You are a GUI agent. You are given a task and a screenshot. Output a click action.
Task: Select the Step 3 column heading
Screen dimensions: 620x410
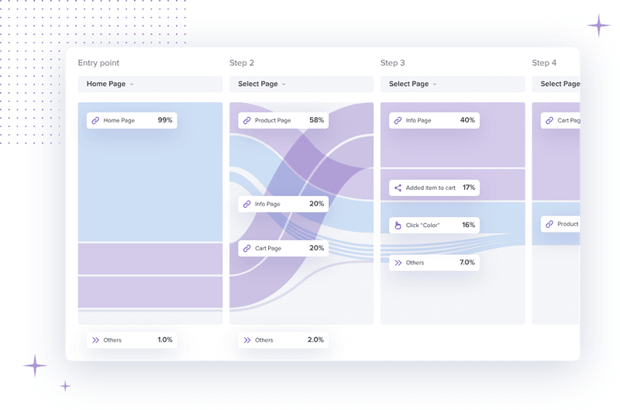click(x=393, y=63)
